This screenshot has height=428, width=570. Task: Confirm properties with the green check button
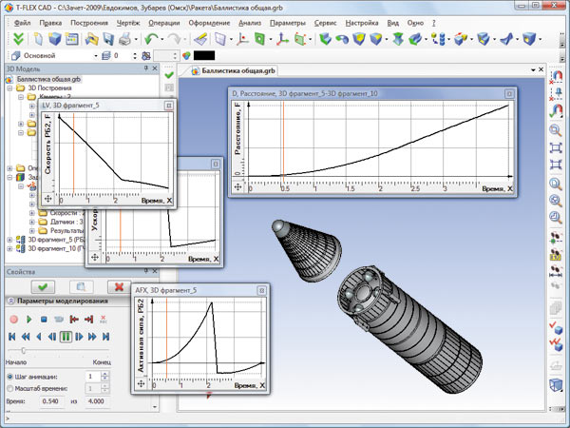[x=43, y=287]
